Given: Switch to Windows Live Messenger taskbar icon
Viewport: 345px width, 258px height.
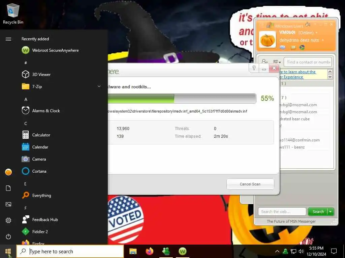Looking at the screenshot, I should [x=166, y=251].
